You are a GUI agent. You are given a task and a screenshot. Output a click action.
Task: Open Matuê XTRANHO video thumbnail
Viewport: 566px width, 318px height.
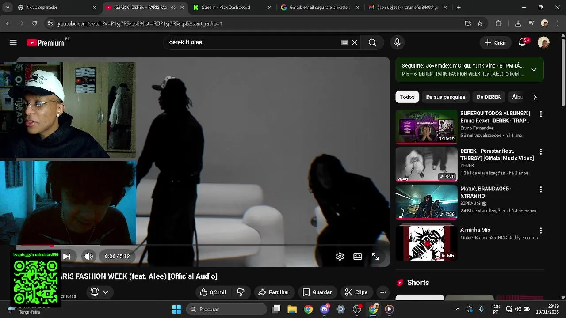point(426,202)
